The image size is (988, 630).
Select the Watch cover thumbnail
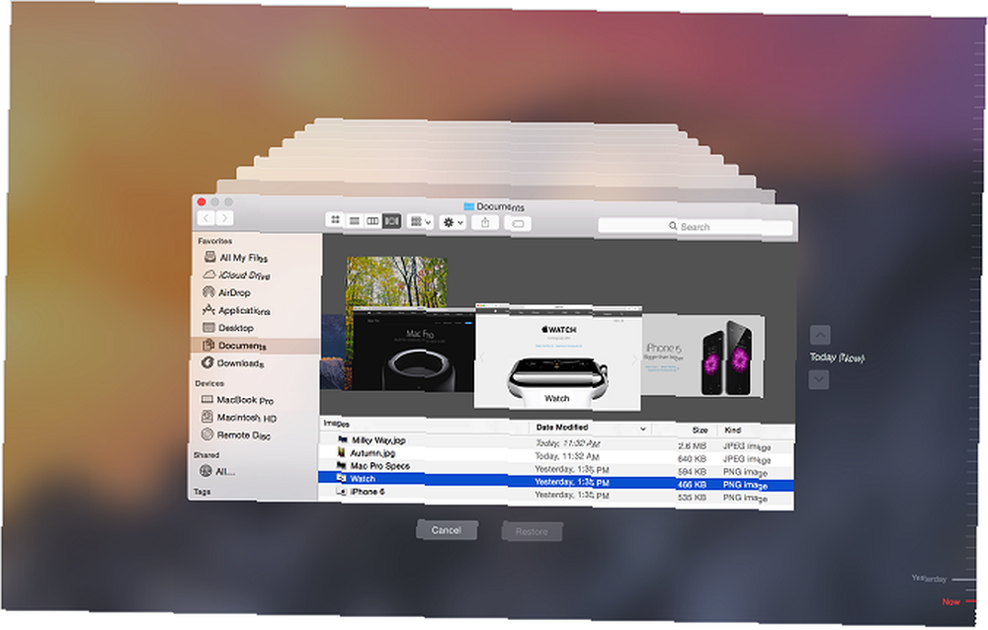557,356
